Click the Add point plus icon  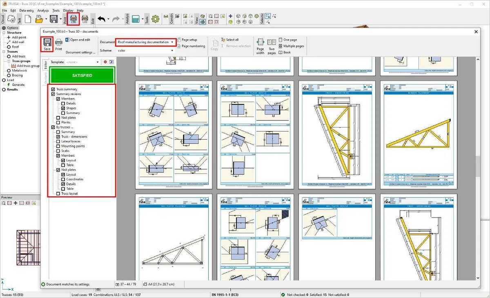click(x=9, y=38)
